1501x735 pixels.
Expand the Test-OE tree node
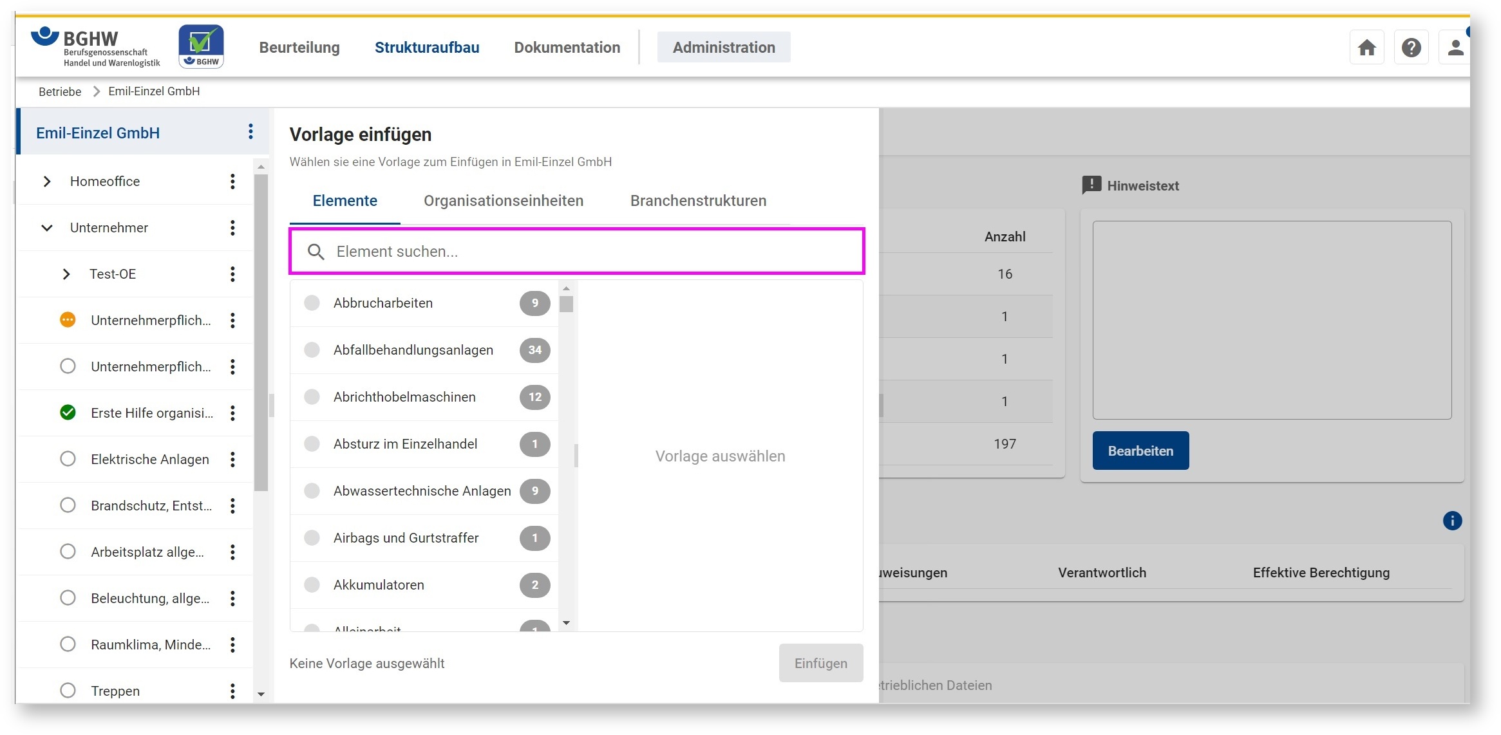tap(66, 274)
